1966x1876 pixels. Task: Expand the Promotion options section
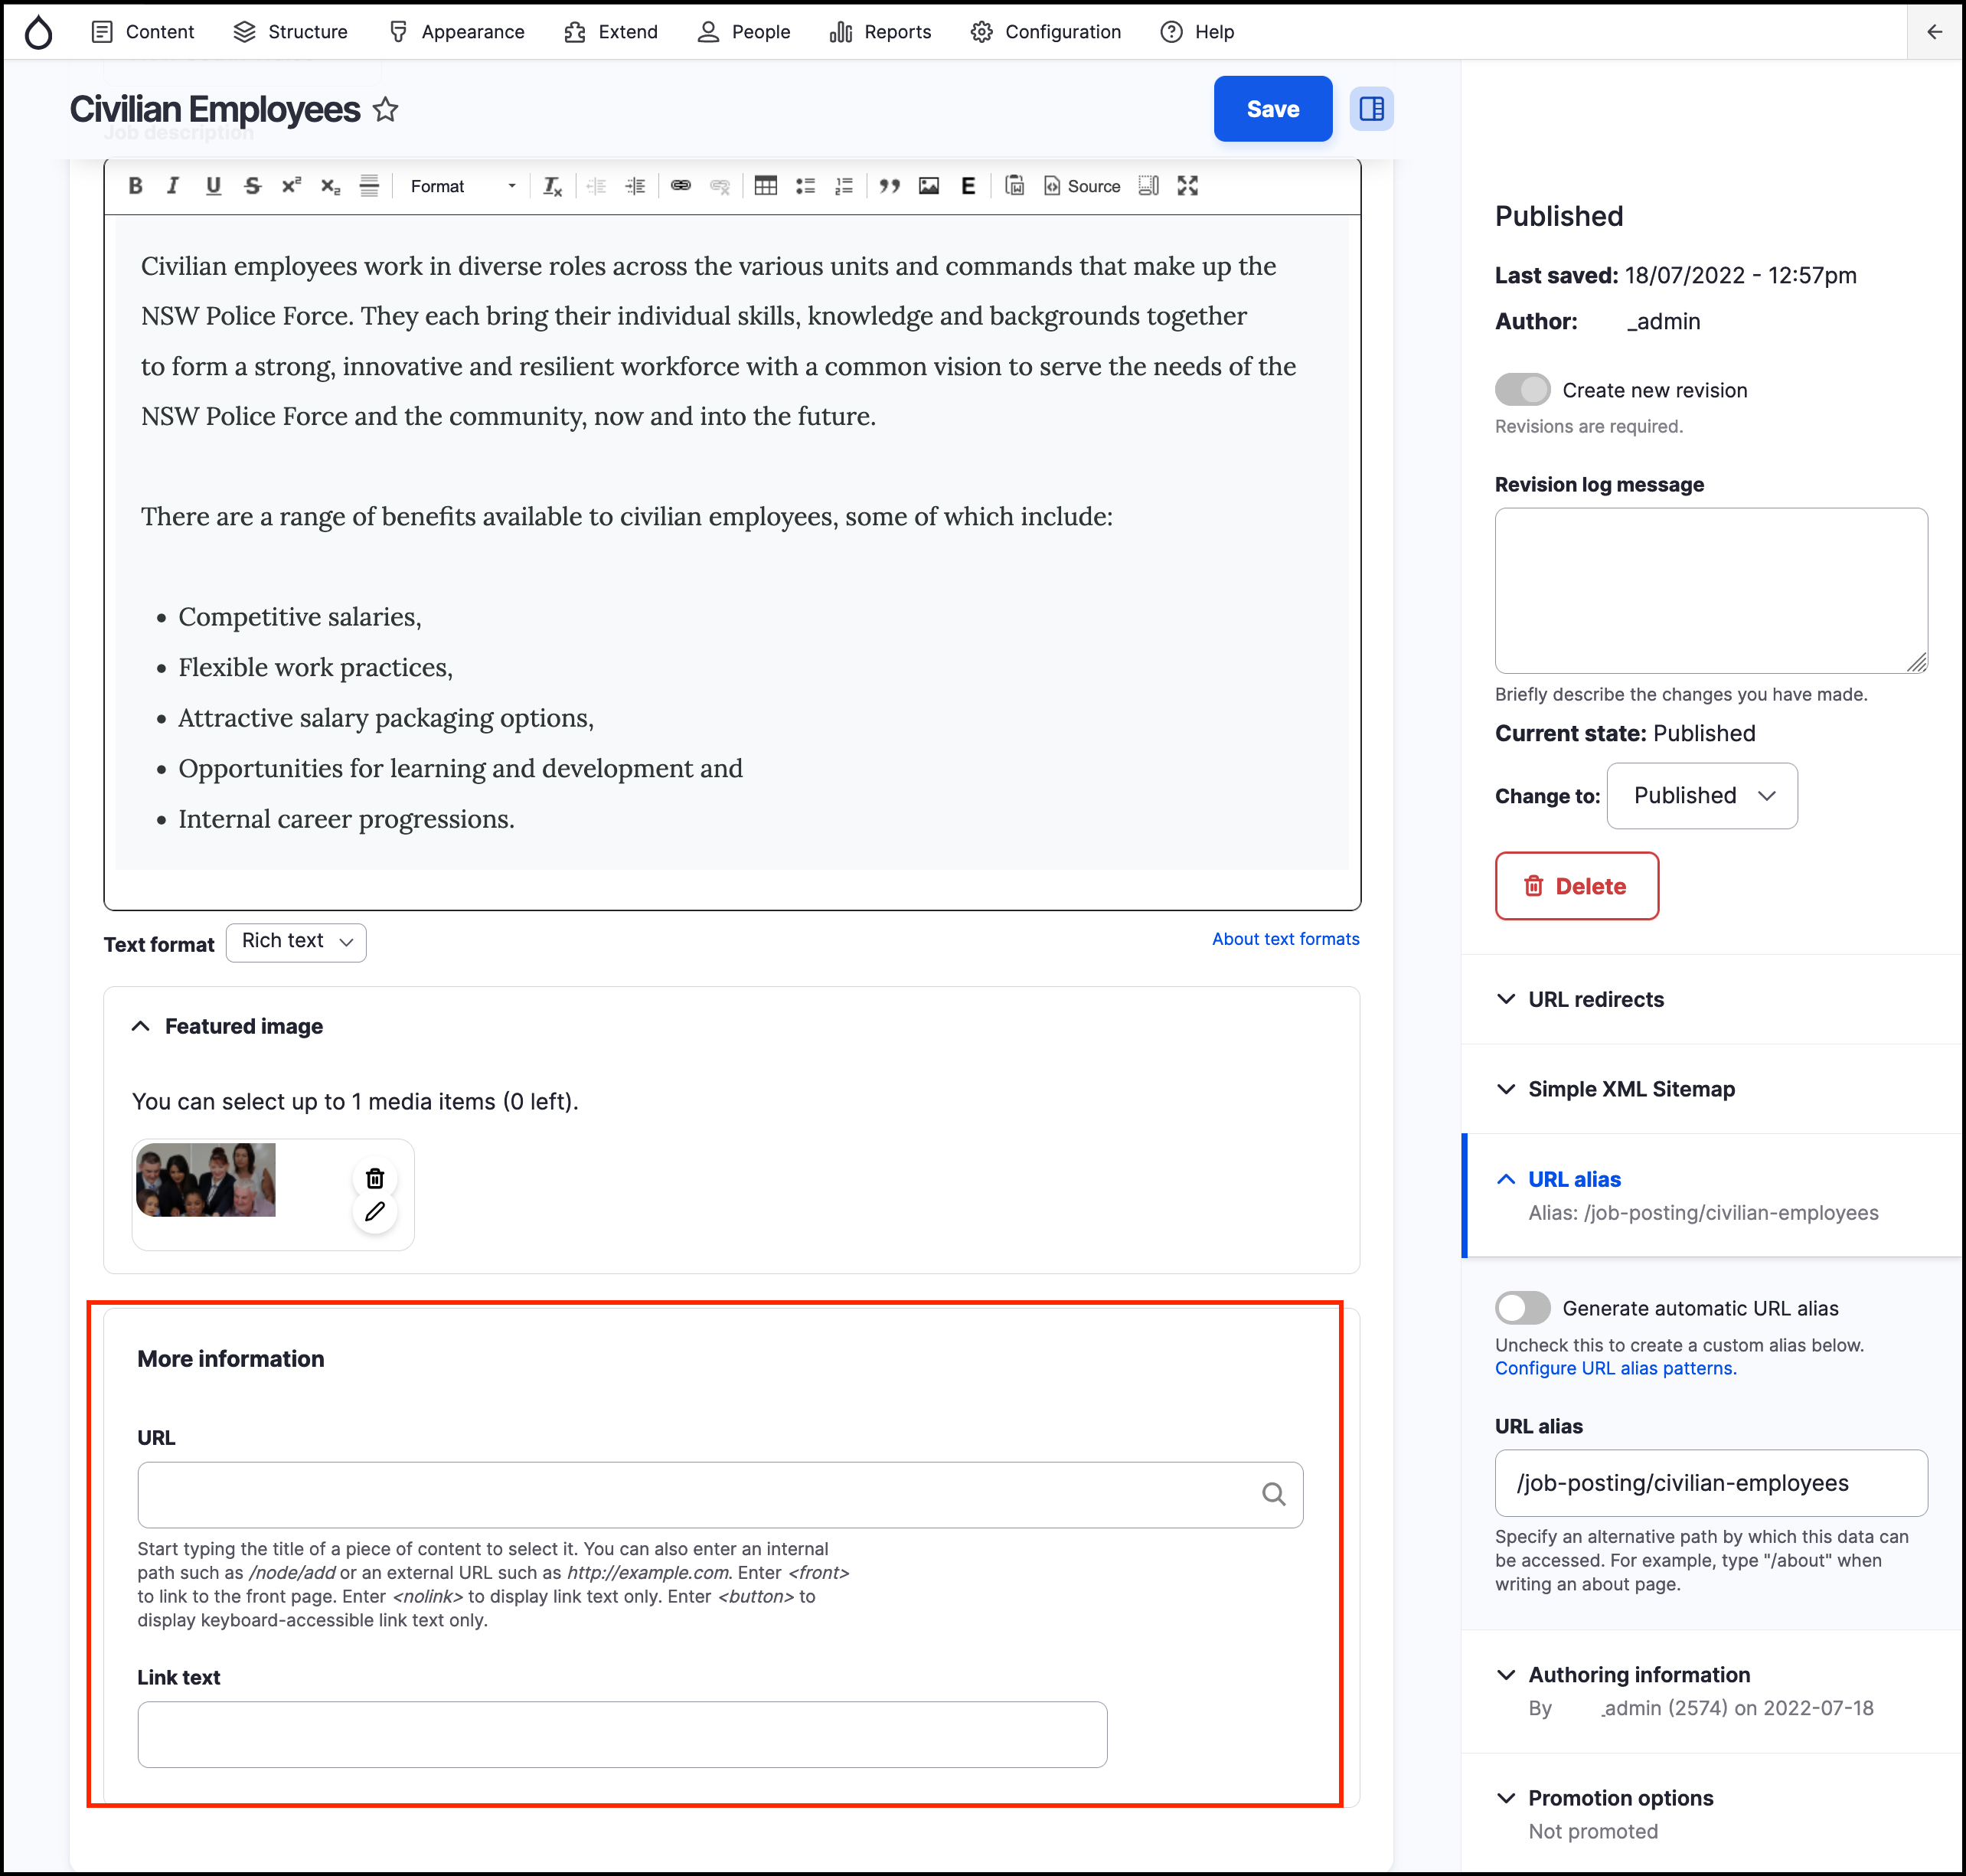point(1605,1798)
